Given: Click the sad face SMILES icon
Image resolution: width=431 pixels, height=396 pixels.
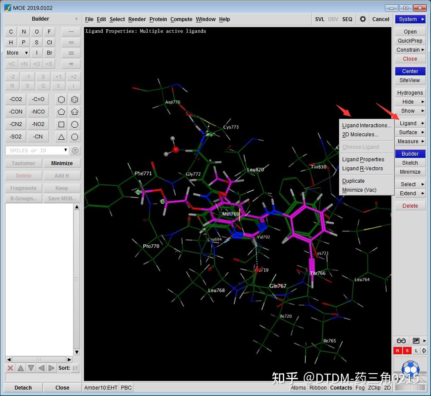Looking at the screenshot, I should [75, 150].
